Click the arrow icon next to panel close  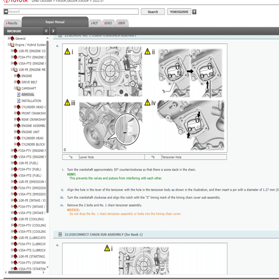(x=53, y=31)
